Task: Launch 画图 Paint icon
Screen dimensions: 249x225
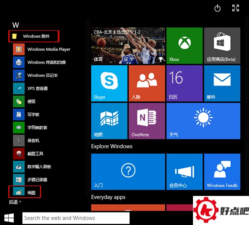Action: (19, 191)
